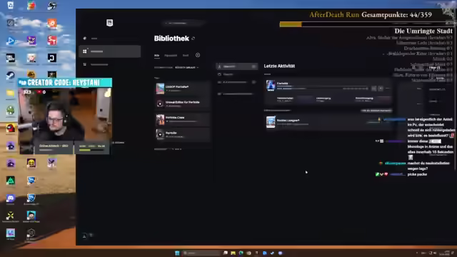Viewport: 457px width, 257px height.
Task: Open the Windows Start menu
Action: (x=177, y=253)
